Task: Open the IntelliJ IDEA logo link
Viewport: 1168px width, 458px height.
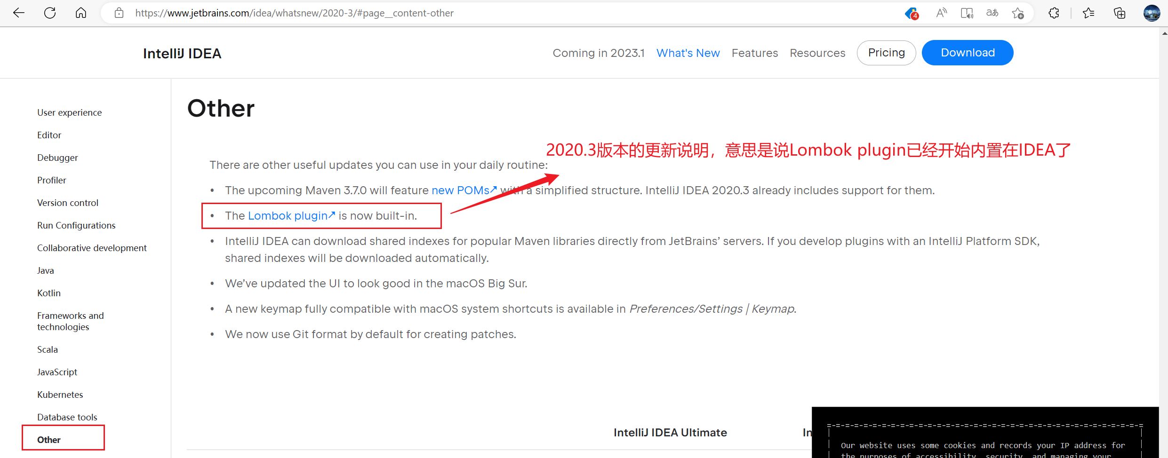Action: (182, 54)
